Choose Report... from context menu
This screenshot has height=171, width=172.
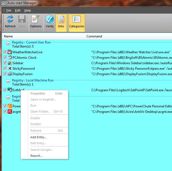click(44, 156)
